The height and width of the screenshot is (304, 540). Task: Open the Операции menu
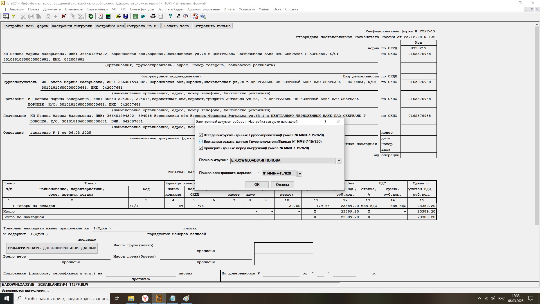[16, 9]
